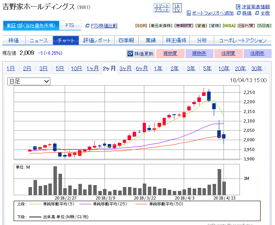This screenshot has height=225, width=275.
Task: Click the 現物売 button
Action: pyautogui.click(x=199, y=54)
